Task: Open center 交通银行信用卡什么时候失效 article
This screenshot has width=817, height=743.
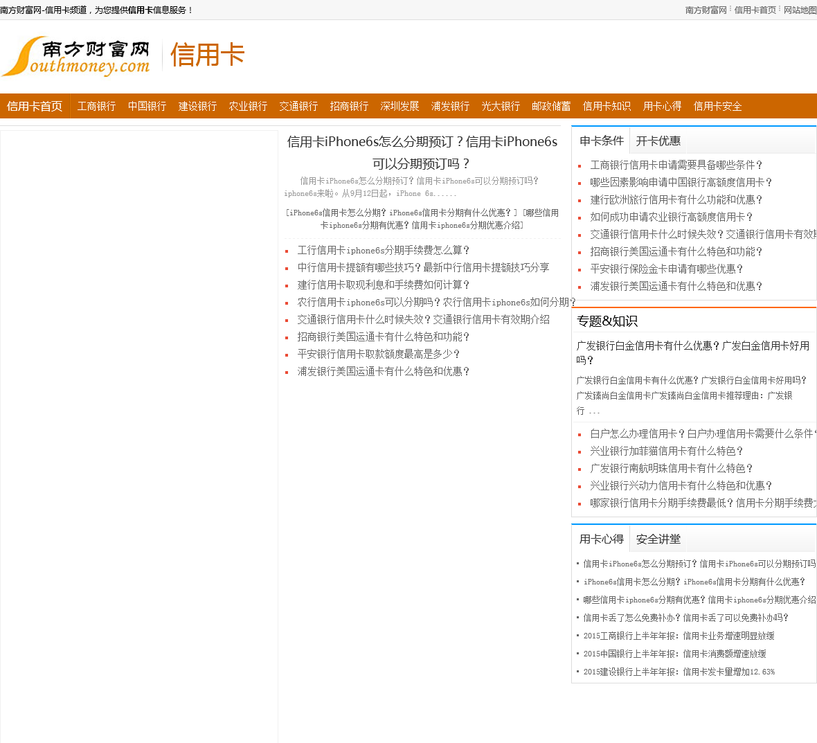Action: coord(423,319)
